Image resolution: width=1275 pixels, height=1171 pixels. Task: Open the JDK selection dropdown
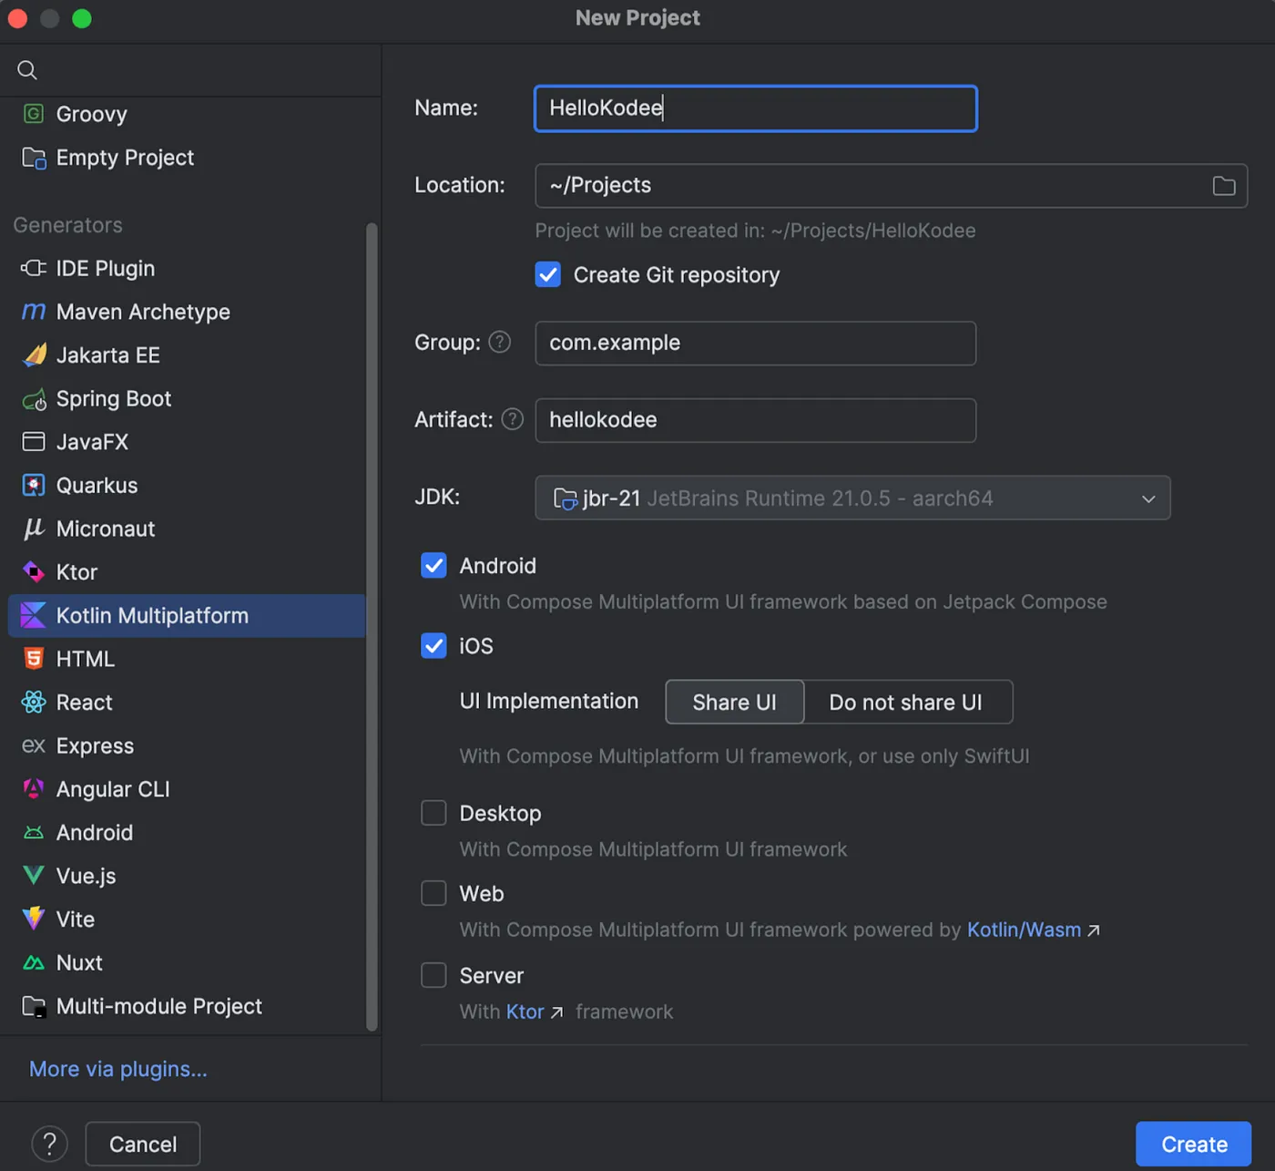[x=1147, y=498]
